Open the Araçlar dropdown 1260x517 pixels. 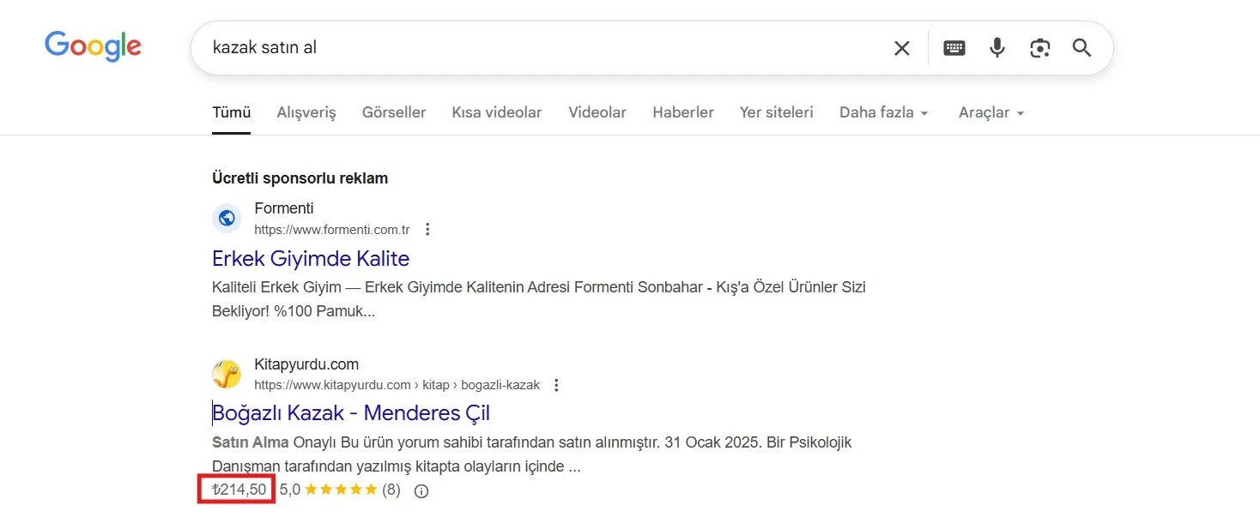990,112
